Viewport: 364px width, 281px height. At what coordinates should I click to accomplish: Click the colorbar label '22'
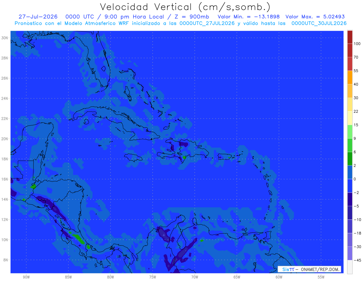tap(356, 111)
